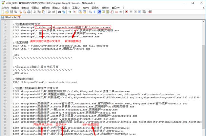Click the '_SUB after' line
Image resolution: width=206 pixels, height=136 pixels.
20,73
